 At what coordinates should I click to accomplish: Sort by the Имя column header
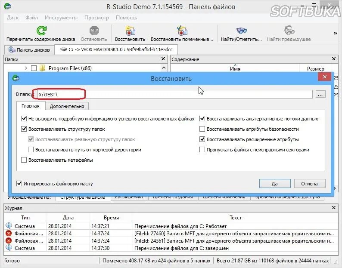coord(235,69)
